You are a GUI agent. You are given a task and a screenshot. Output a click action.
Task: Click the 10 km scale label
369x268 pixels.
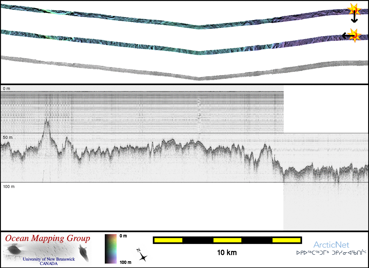point(227,253)
